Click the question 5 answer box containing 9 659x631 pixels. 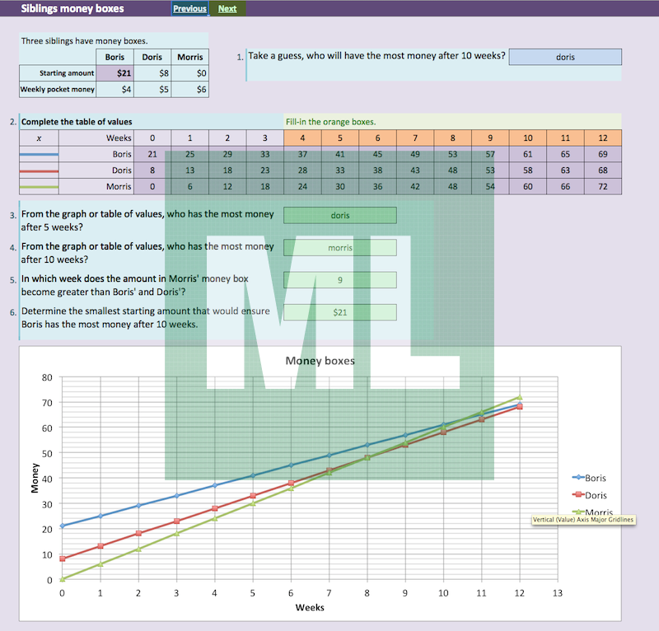pos(339,280)
